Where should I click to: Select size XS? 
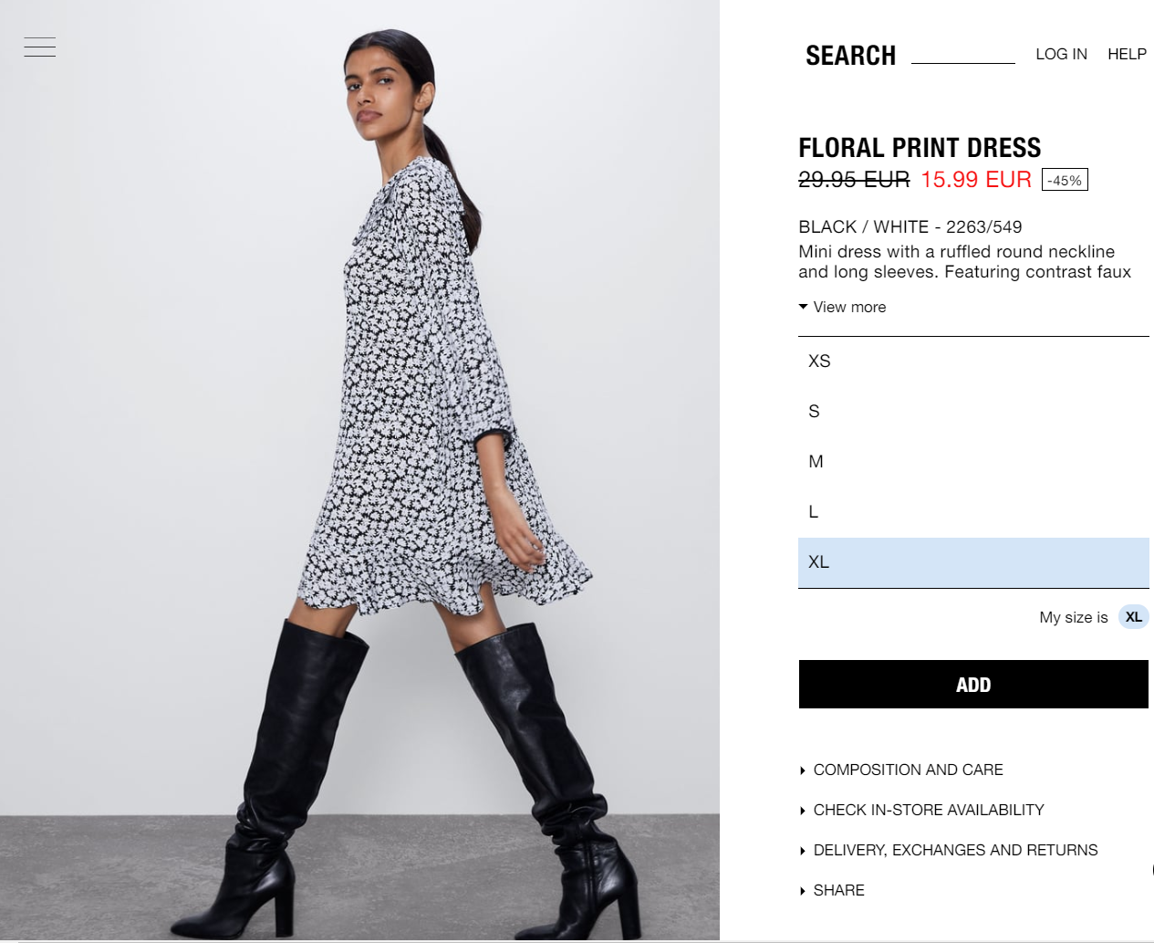tap(973, 361)
